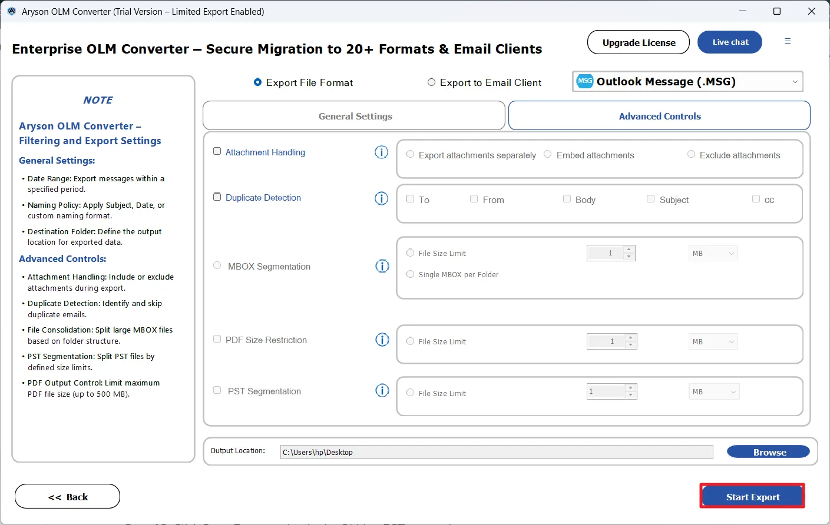Click the info icon beside Attachment Handling
This screenshot has height=525, width=830.
click(381, 152)
